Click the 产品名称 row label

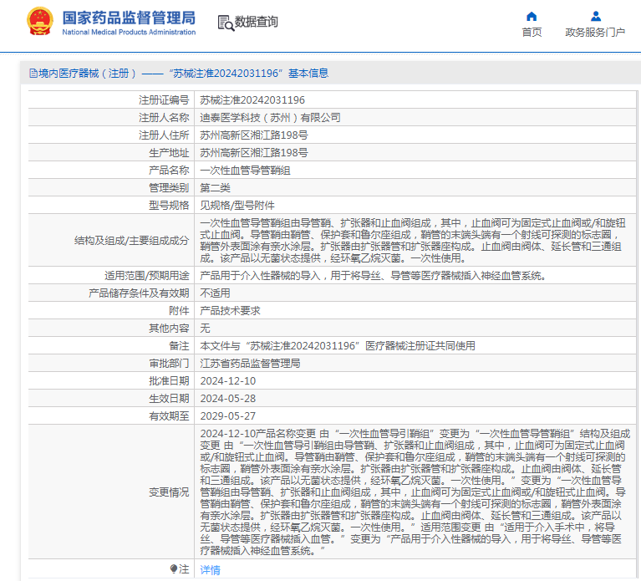point(169,170)
